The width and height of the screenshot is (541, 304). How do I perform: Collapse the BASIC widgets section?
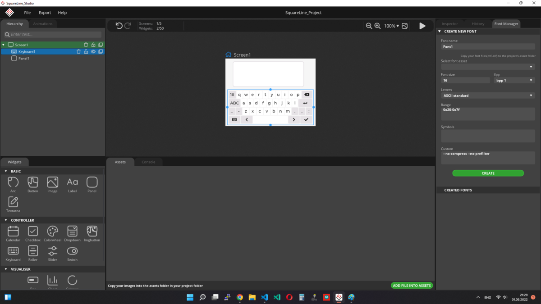[6, 171]
